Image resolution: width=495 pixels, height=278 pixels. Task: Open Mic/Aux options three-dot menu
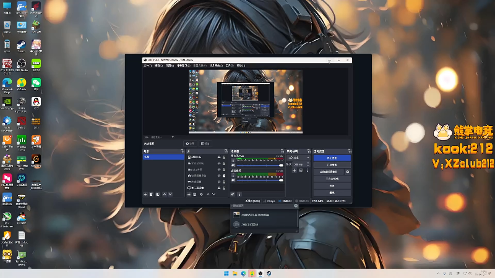(x=233, y=161)
